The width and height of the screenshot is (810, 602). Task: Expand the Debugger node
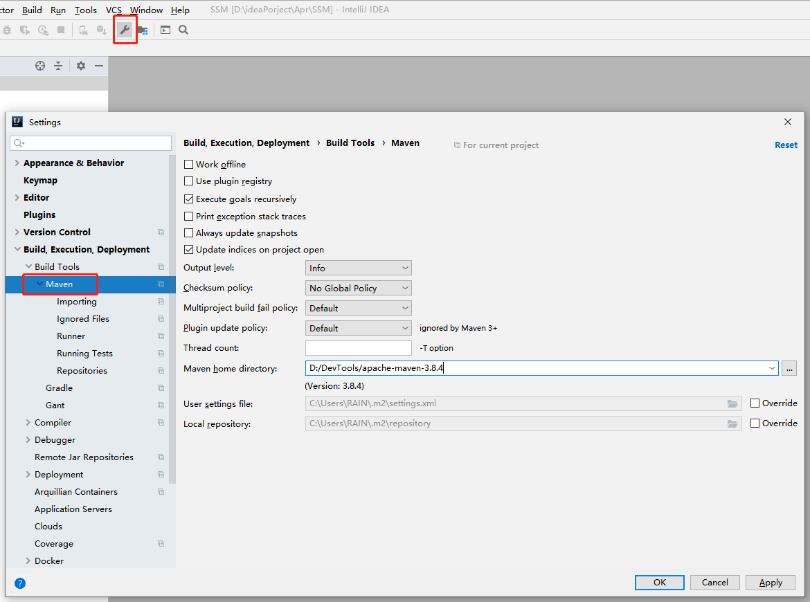(28, 439)
